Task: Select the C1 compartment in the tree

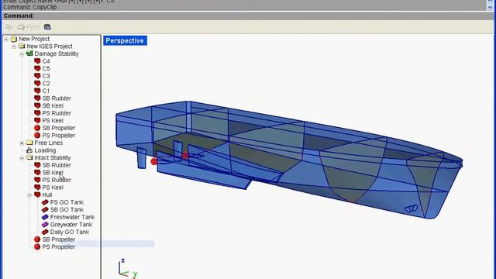Action: (46, 91)
